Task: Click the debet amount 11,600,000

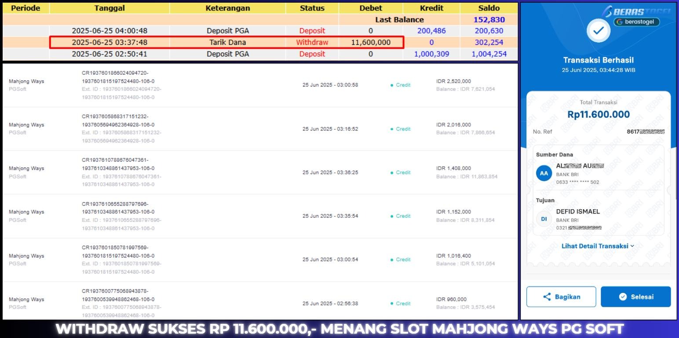Action: (x=371, y=42)
